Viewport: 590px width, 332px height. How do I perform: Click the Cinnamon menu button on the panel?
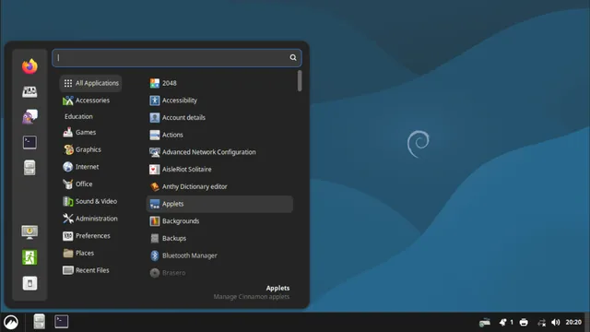[x=11, y=322]
